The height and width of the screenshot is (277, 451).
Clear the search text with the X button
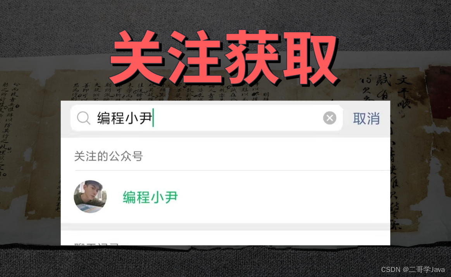click(x=330, y=118)
